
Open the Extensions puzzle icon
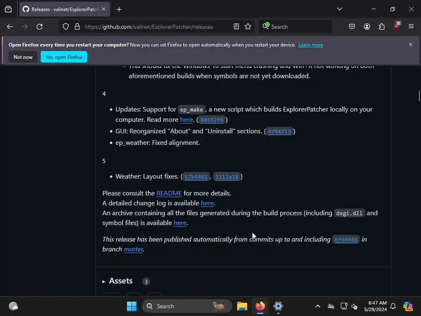pyautogui.click(x=382, y=27)
